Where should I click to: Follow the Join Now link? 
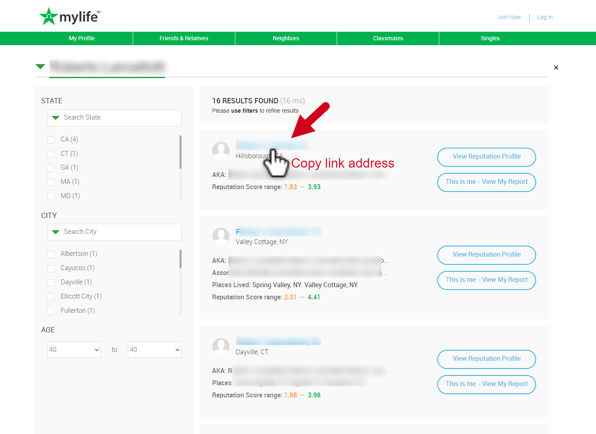[509, 17]
